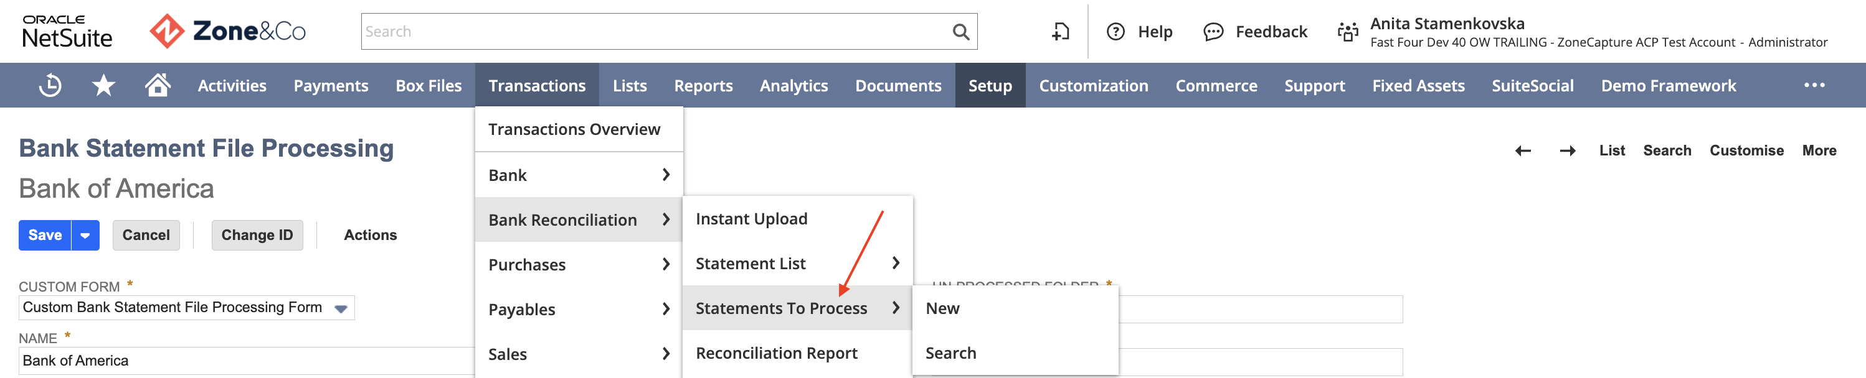The height and width of the screenshot is (378, 1866).
Task: Go to the next record arrow
Action: pos(1568,150)
